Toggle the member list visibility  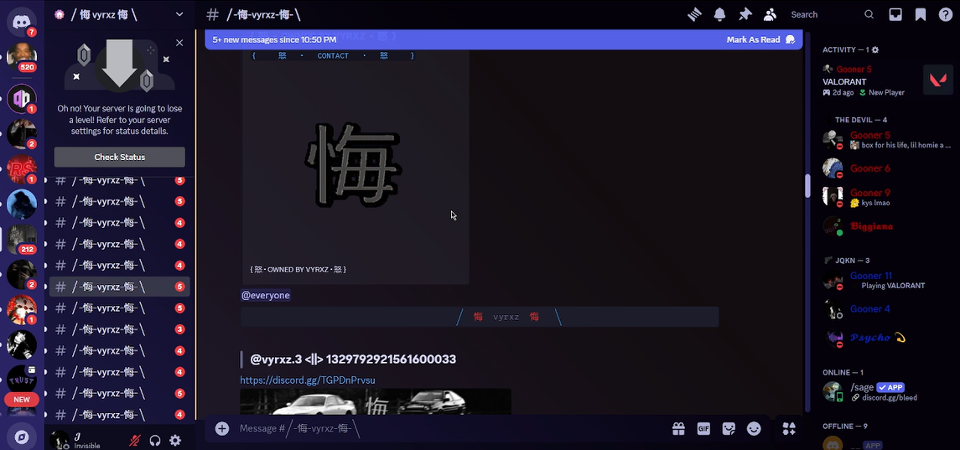point(770,14)
